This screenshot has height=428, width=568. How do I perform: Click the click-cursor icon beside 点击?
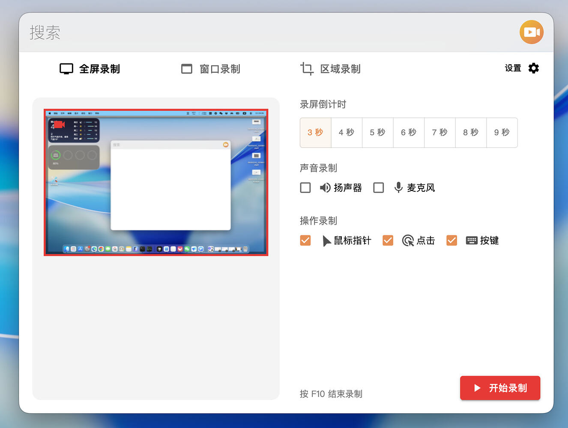coord(408,241)
